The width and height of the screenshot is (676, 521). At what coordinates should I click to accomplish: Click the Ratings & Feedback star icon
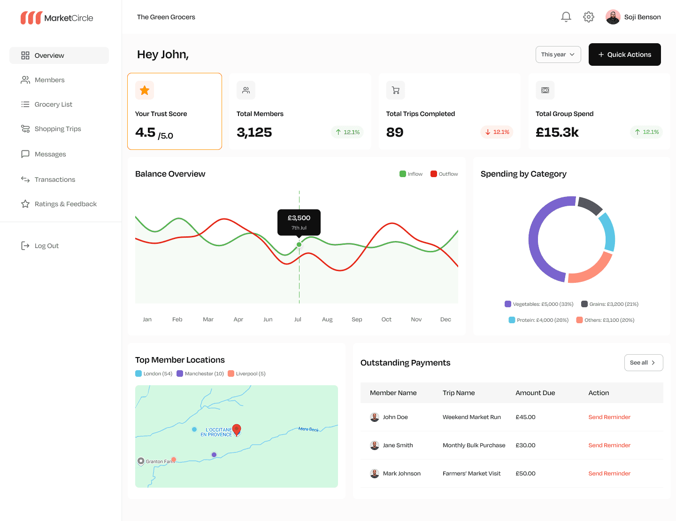click(25, 204)
